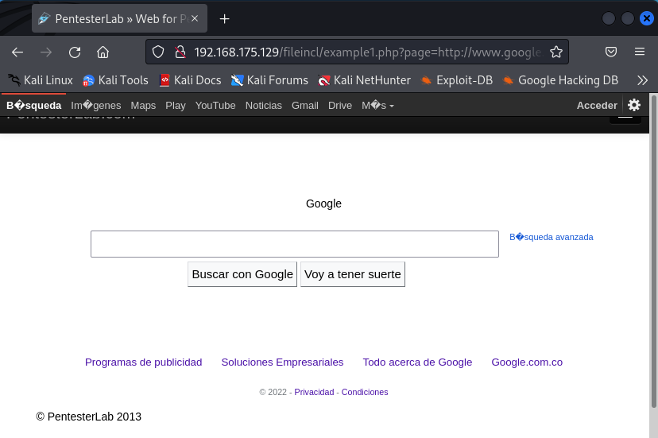Save page to Pocket

tap(611, 52)
